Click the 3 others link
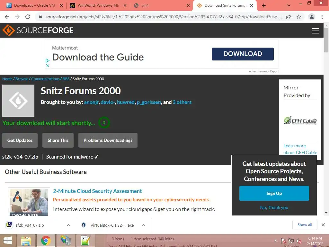329x247 pixels. [182, 102]
